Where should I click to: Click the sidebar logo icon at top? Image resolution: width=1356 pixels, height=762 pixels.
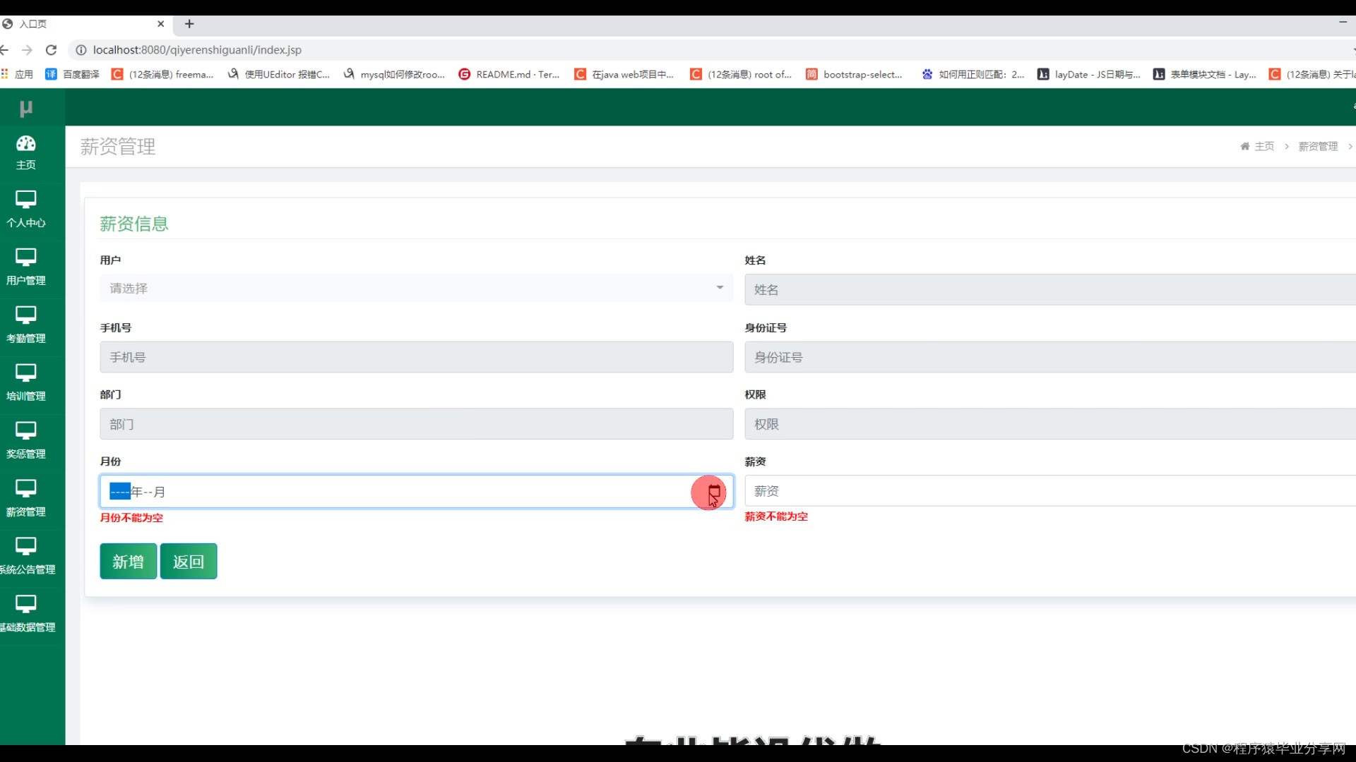click(26, 108)
